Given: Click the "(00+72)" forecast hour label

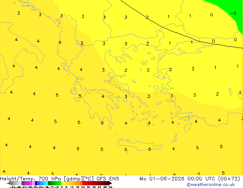Looking at the screenshot, I should (x=229, y=179).
